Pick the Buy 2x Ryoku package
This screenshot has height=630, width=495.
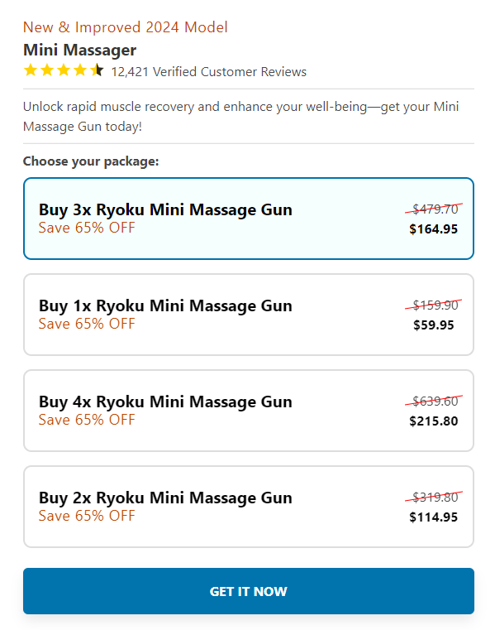click(248, 507)
